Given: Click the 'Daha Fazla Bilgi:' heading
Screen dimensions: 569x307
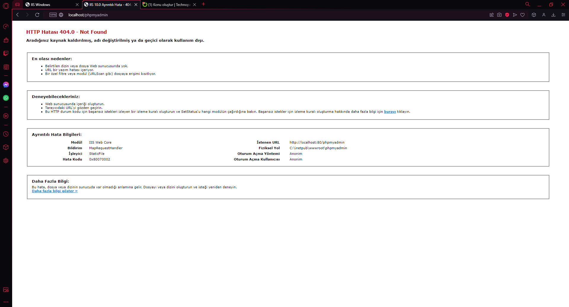Looking at the screenshot, I should (x=50, y=181).
